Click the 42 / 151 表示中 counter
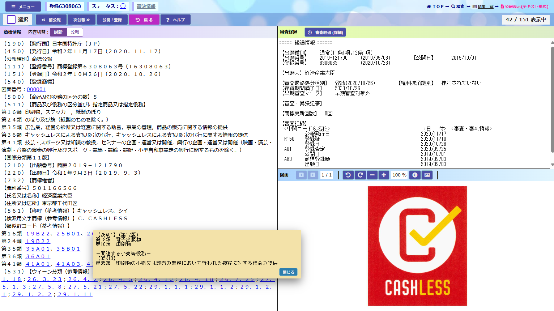554x311 pixels. (525, 20)
